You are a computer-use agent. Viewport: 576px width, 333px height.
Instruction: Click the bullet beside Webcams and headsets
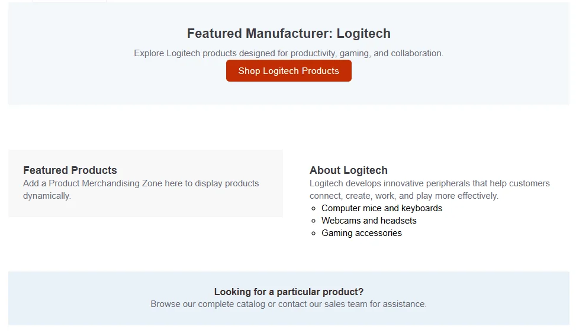[x=313, y=221]
